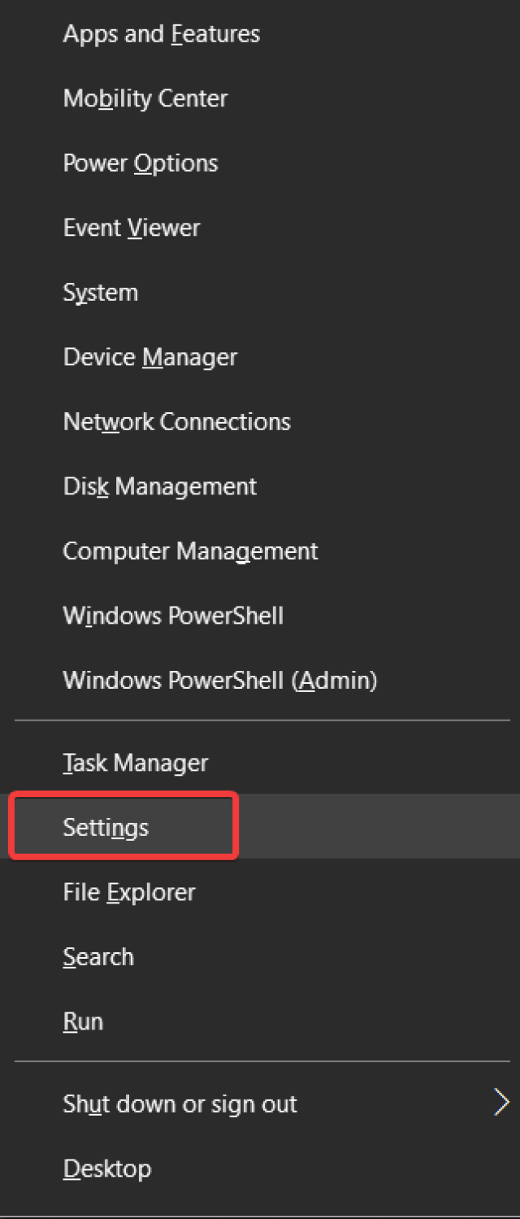The height and width of the screenshot is (1219, 520).
Task: Click the Shut down or sign out label
Action: pos(180,1104)
